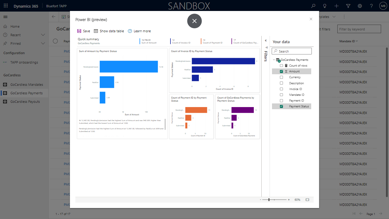Open TAPP onboardings navigation item

24,62
